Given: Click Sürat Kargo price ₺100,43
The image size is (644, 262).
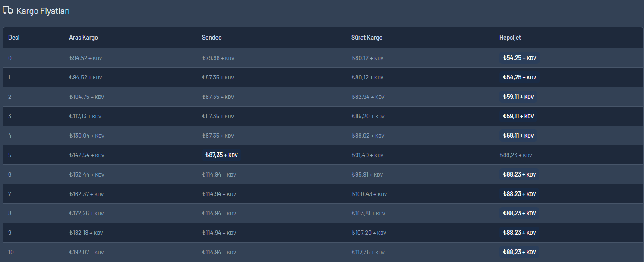Looking at the screenshot, I should point(369,194).
